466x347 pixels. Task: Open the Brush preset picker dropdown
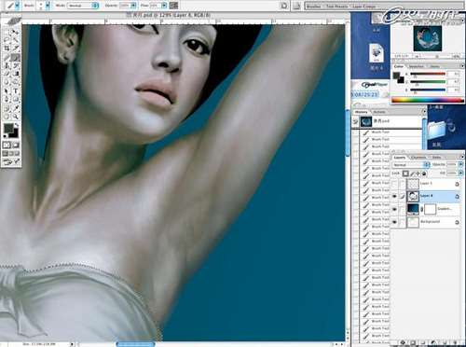click(x=48, y=6)
